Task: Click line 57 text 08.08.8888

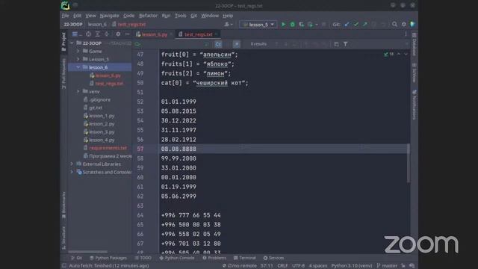Action: coord(179,149)
